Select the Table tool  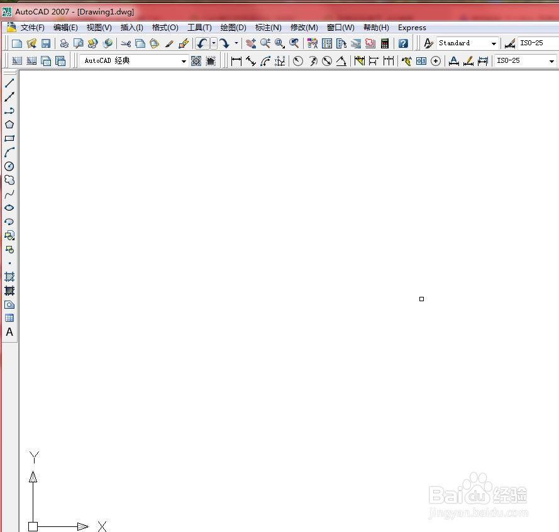(x=9, y=318)
